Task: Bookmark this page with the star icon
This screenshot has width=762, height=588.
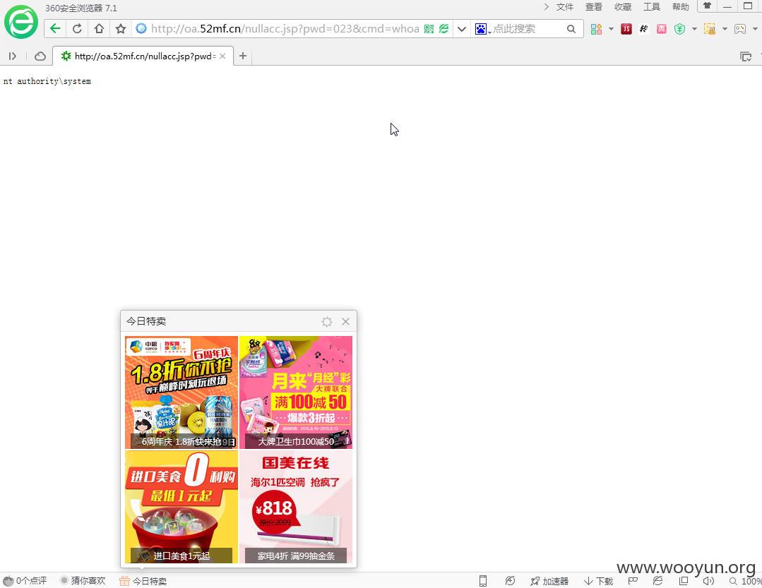Action: tap(121, 29)
